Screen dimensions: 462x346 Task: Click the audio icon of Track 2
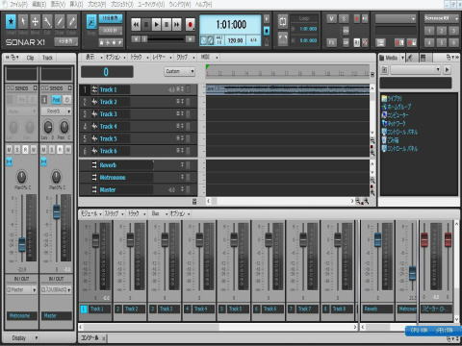[x=94, y=102]
